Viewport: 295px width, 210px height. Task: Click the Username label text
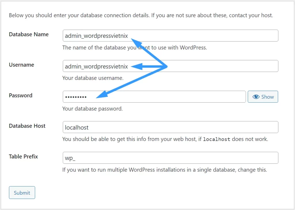pos(21,65)
